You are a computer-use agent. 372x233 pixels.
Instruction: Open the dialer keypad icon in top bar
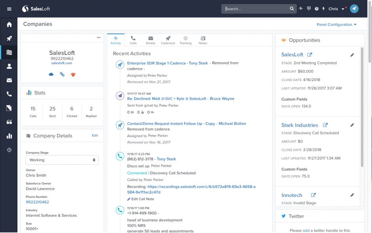coord(308,8)
